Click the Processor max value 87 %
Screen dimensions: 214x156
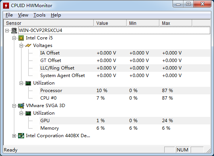tap(167, 91)
